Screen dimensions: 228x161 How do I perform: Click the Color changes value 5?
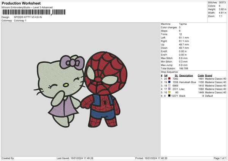tap(180, 27)
